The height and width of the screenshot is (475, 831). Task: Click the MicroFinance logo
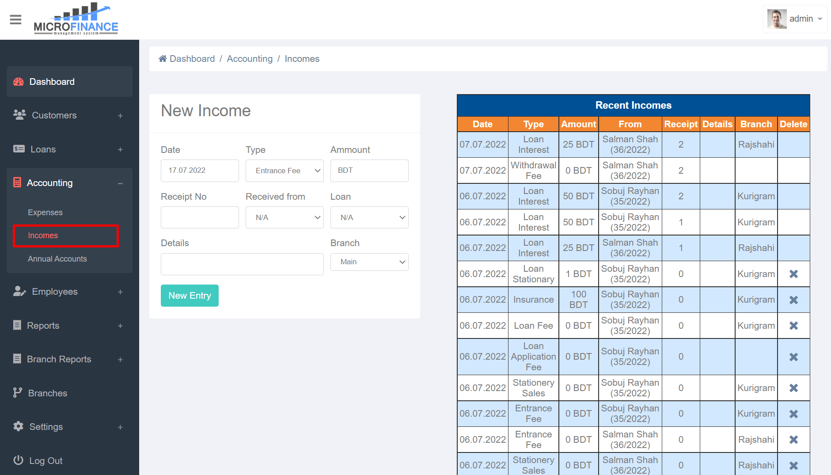76,19
